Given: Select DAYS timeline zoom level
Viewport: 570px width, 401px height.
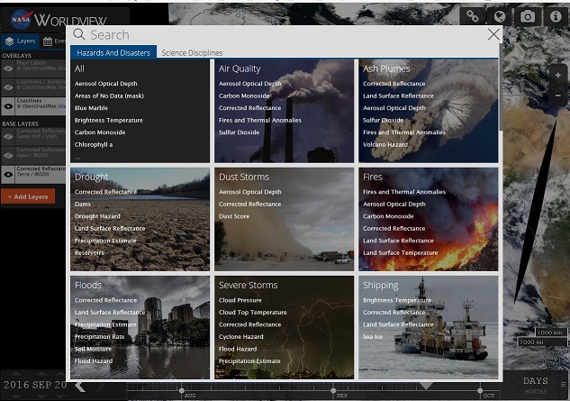Looking at the screenshot, I should [535, 381].
